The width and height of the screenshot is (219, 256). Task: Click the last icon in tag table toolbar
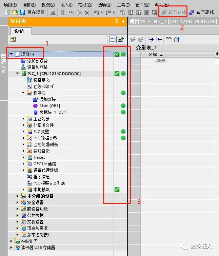tap(177, 40)
